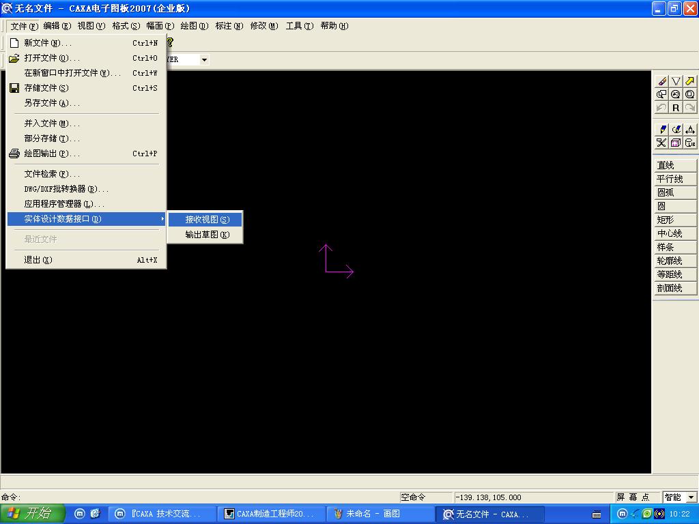Click the grayed redo arrow icon
The image size is (699, 524).
pyautogui.click(x=690, y=108)
